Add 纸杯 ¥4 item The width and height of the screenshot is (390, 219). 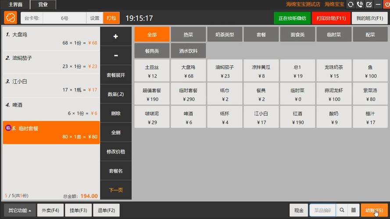pyautogui.click(x=225, y=117)
